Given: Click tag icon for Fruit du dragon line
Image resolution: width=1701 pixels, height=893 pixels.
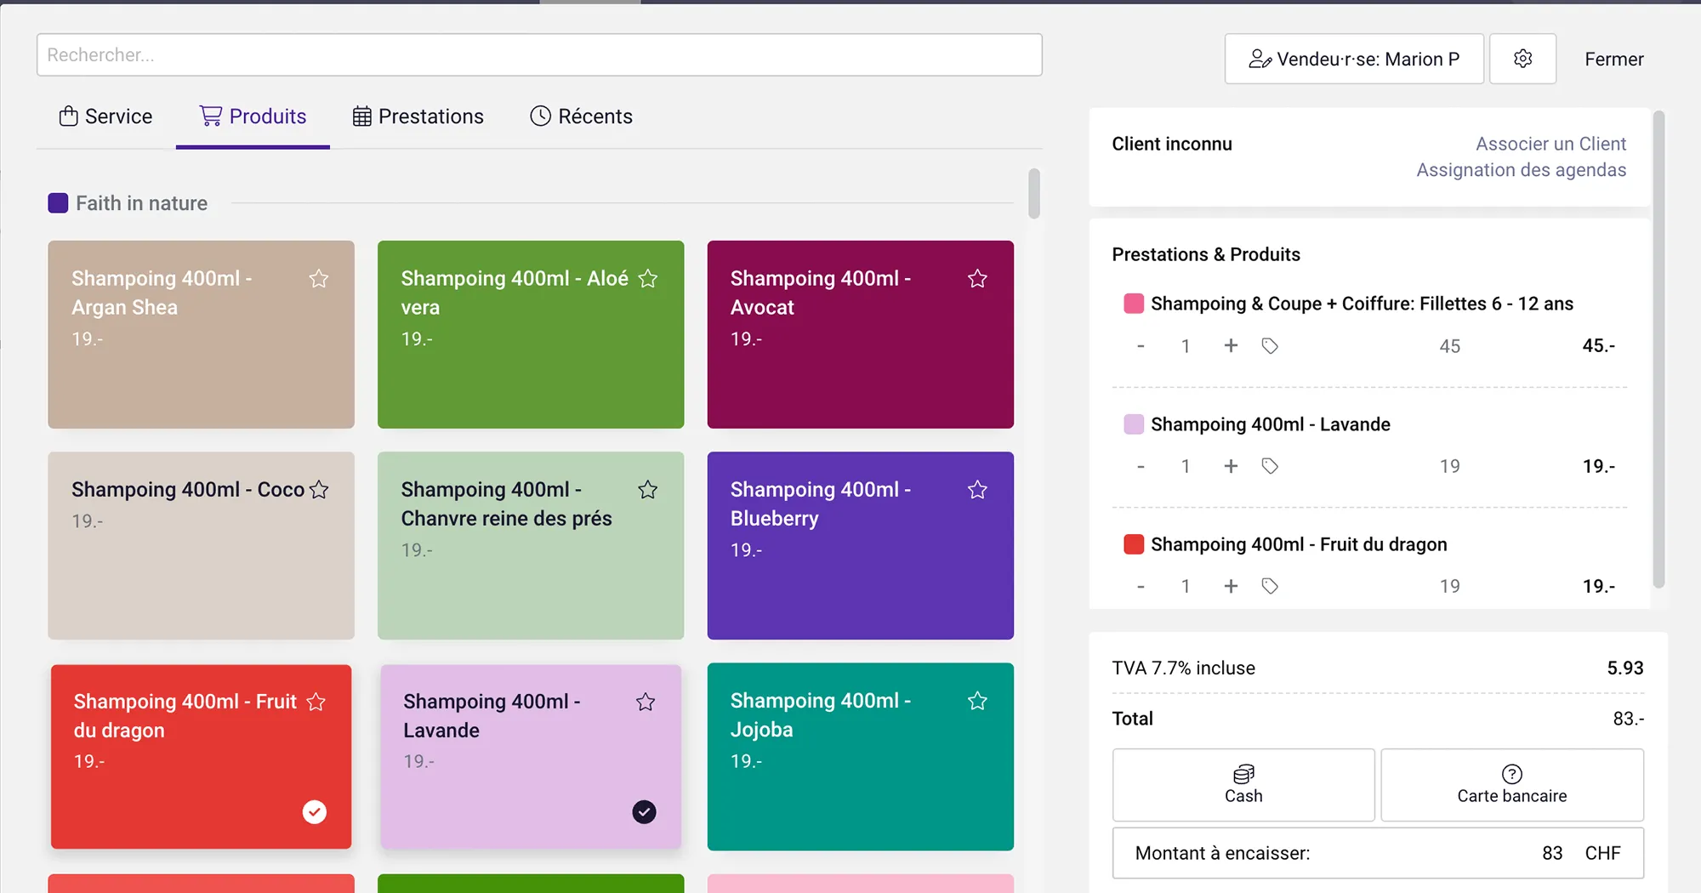Looking at the screenshot, I should (1270, 586).
